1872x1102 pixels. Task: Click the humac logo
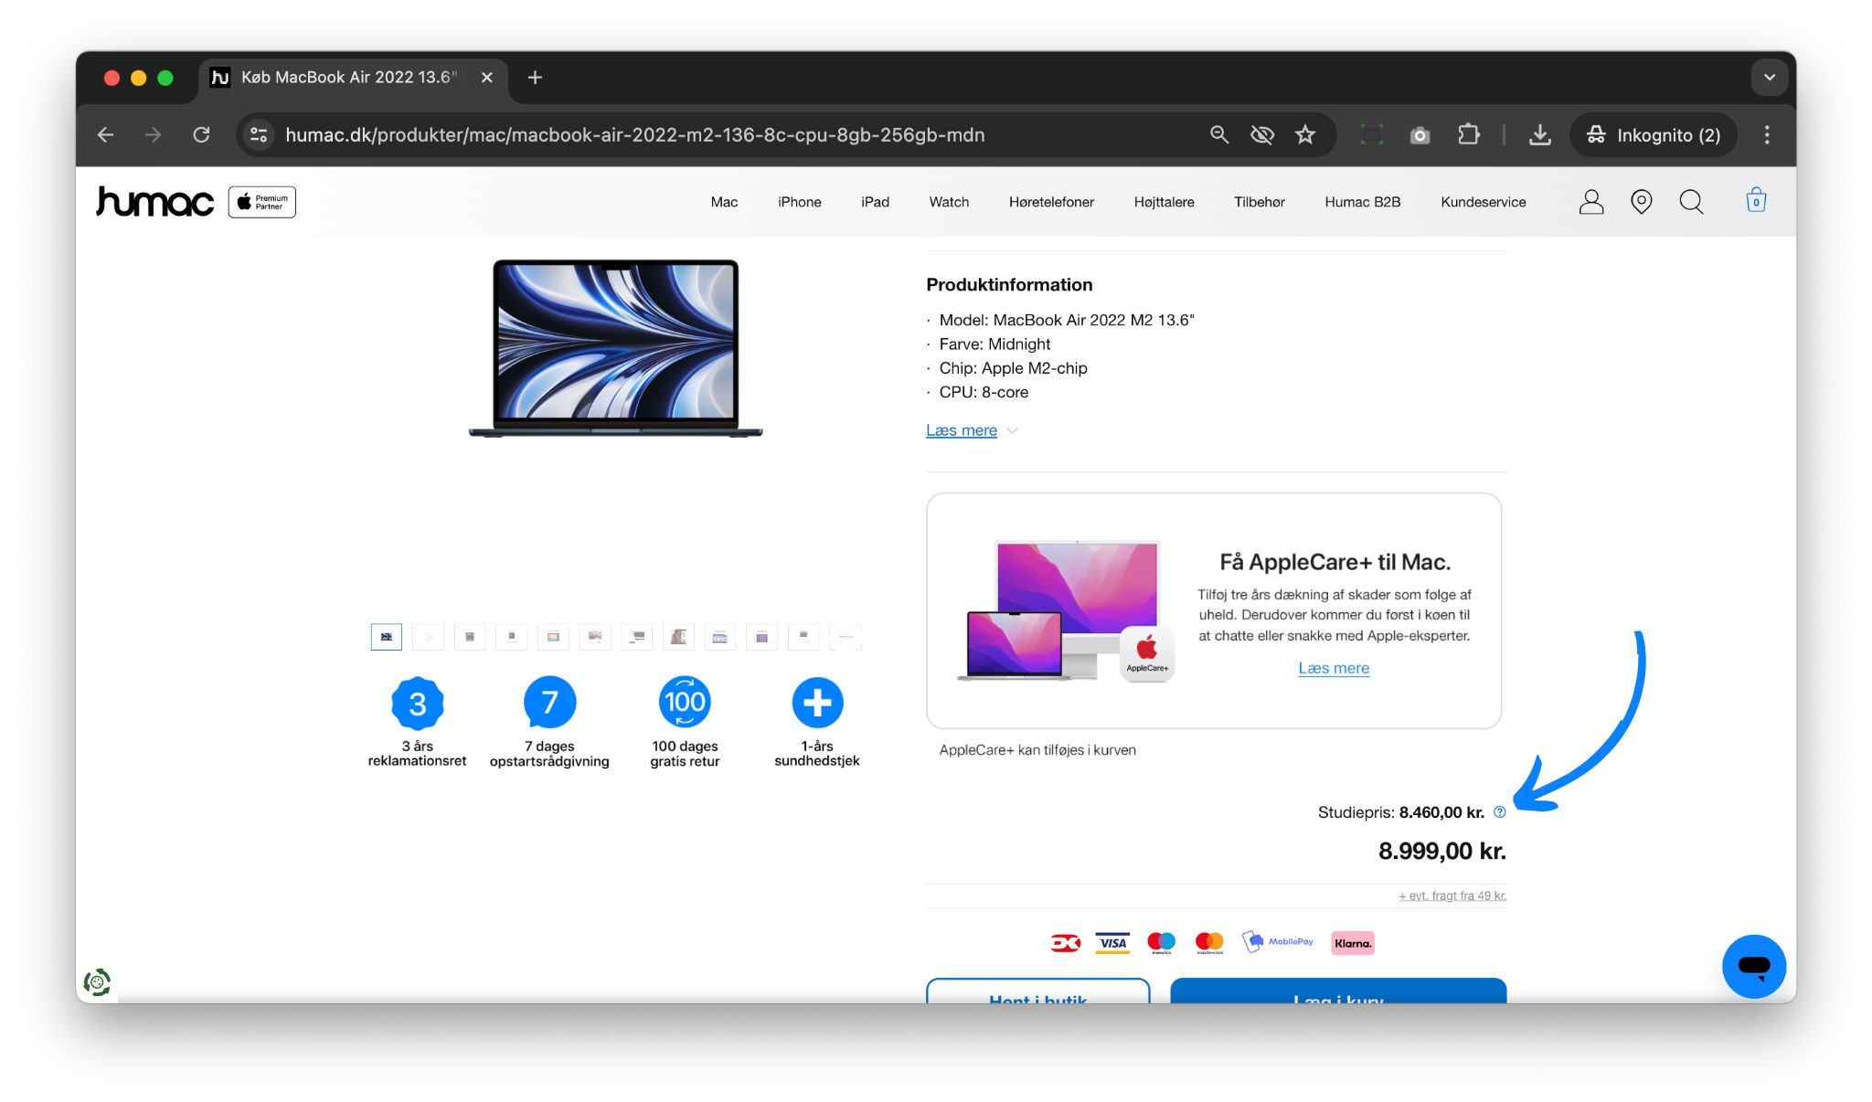[154, 201]
